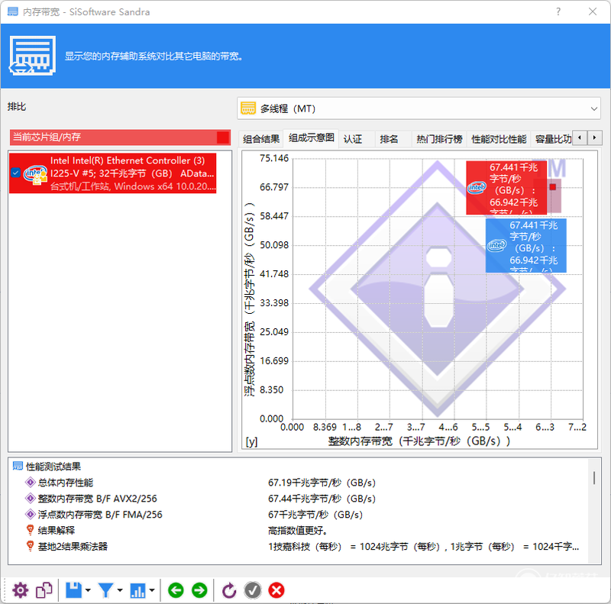Image resolution: width=611 pixels, height=604 pixels.
Task: Select the 性能对比性能 tab
Action: (499, 139)
